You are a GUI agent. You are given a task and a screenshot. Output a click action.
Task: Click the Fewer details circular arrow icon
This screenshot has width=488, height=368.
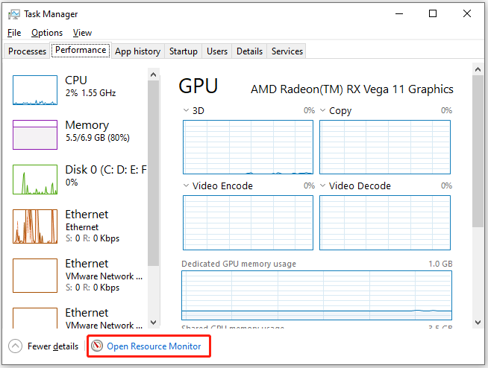(x=15, y=346)
